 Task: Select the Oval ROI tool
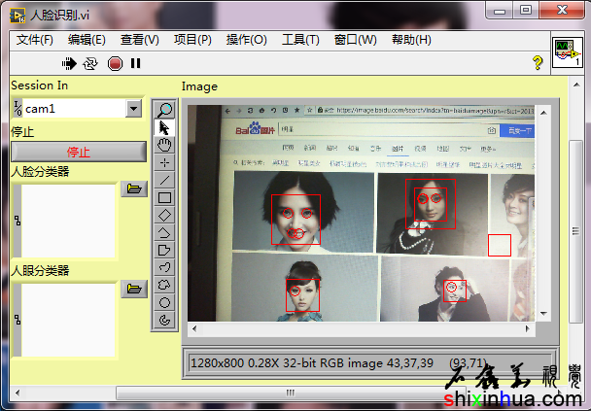click(165, 302)
